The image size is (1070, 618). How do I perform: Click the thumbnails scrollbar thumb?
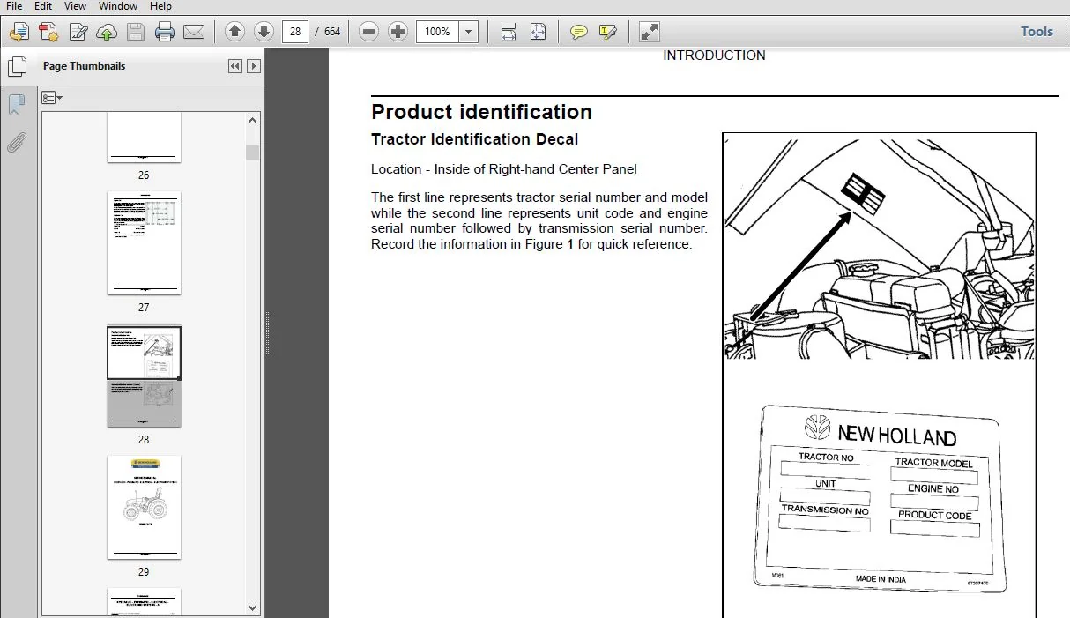click(253, 152)
